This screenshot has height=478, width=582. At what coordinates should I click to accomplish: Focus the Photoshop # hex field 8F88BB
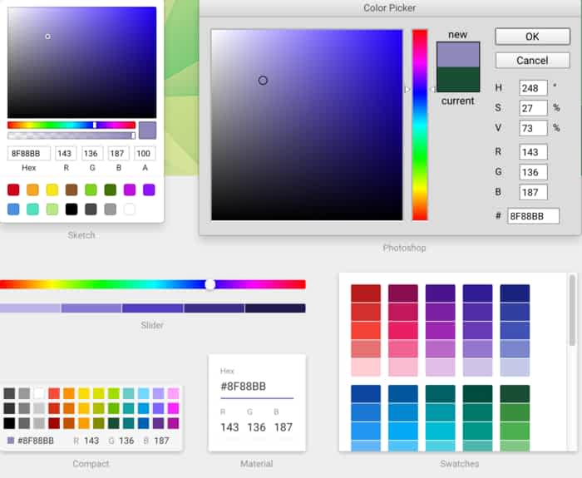coord(533,216)
